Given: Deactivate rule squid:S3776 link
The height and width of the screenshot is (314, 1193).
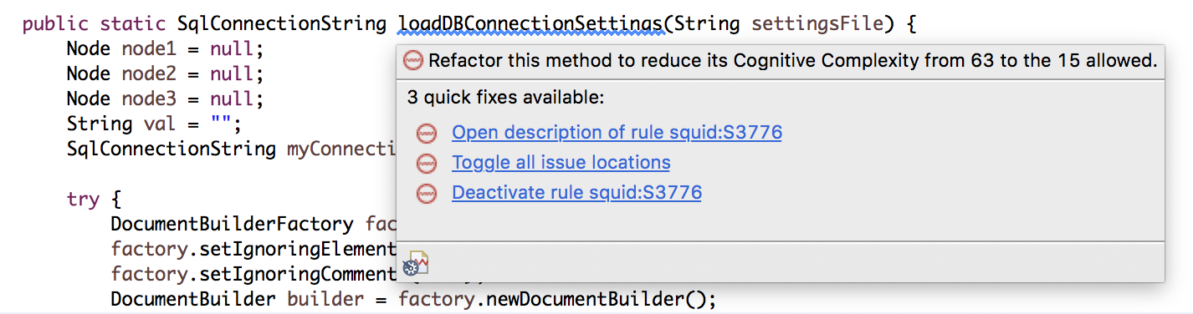Looking at the screenshot, I should 576,193.
